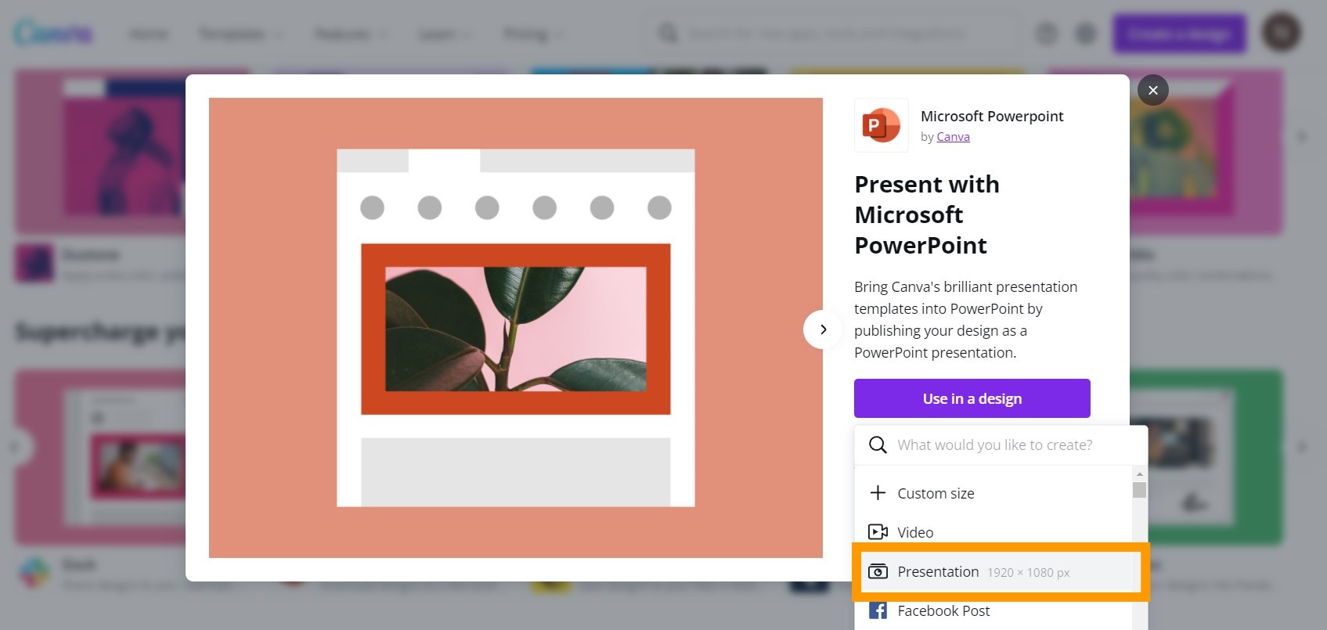Click the design type list scrollbar thumb

[x=1139, y=490]
